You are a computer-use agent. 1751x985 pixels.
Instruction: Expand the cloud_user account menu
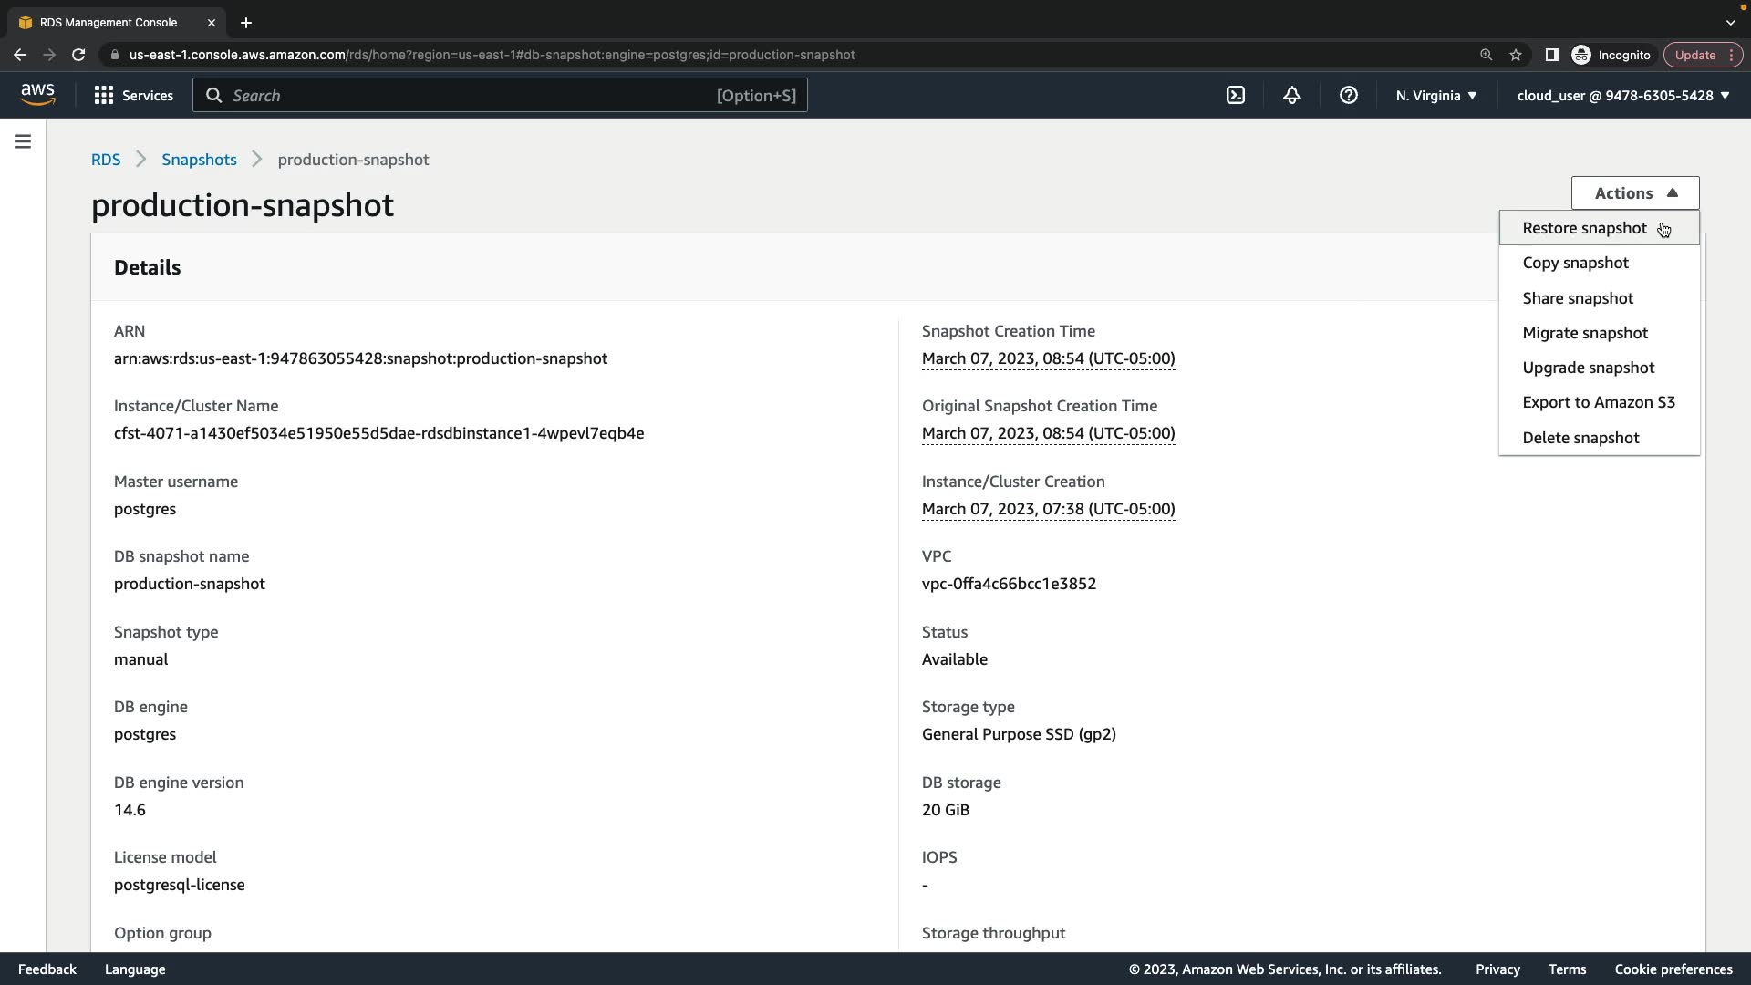pyautogui.click(x=1622, y=95)
